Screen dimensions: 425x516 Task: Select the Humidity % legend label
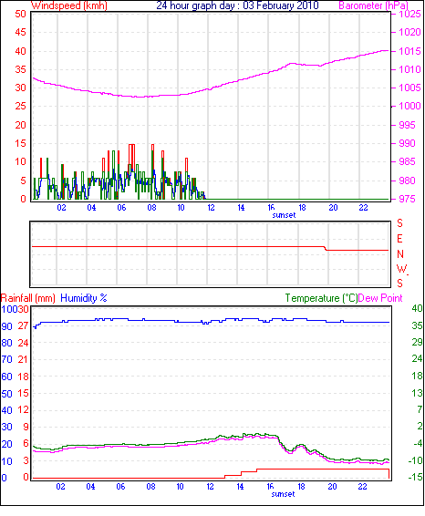click(x=84, y=298)
